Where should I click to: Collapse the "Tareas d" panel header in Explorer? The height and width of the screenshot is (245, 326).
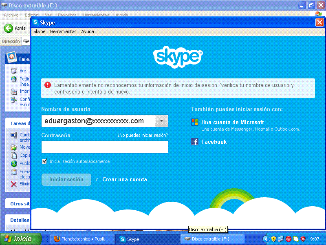pyautogui.click(x=18, y=123)
